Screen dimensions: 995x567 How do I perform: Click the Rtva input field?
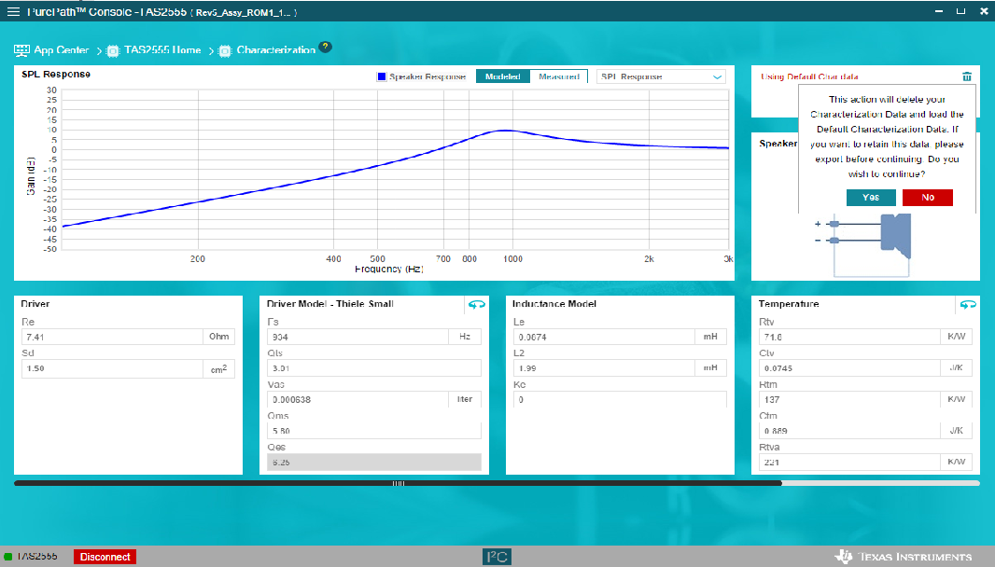[x=849, y=463]
